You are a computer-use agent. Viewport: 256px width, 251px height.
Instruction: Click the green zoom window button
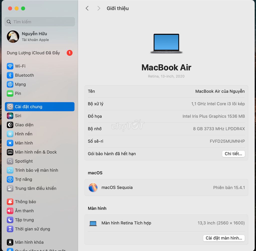pyautogui.click(x=23, y=8)
